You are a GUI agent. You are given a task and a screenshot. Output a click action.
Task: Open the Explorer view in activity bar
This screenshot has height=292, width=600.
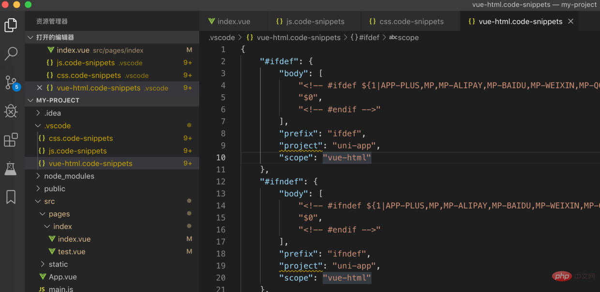click(x=11, y=25)
